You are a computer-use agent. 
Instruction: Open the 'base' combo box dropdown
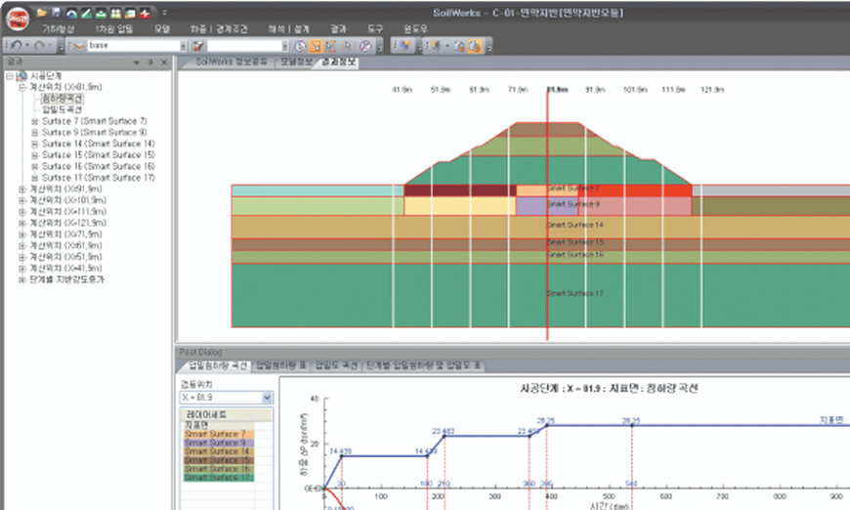click(x=184, y=46)
